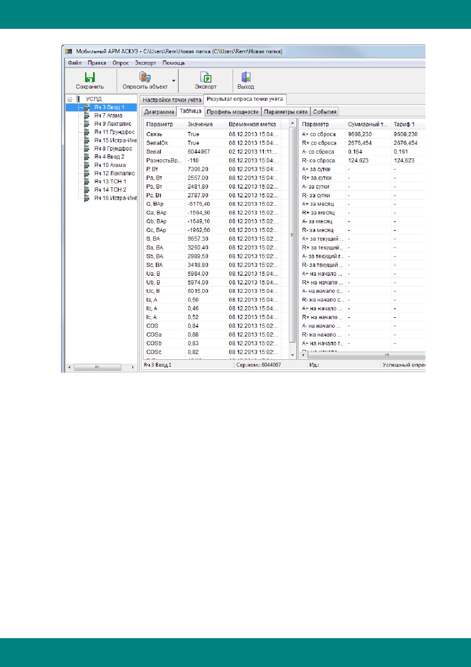Image resolution: width=471 pixels, height=667 pixels.
Task: Open the Файл menu
Action: (x=75, y=63)
